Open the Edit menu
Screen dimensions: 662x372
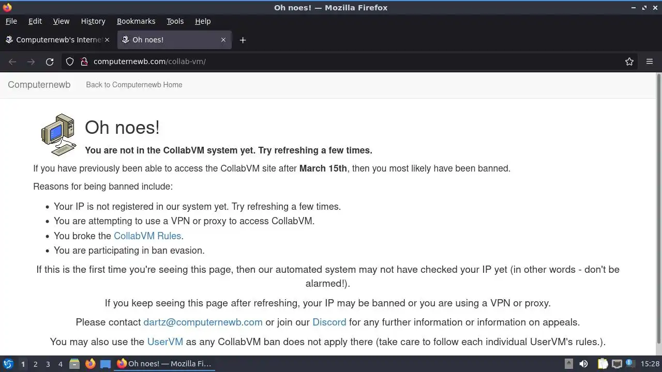pos(35,21)
